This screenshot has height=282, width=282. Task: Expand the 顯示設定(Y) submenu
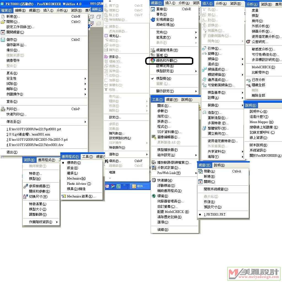(x=174, y=91)
